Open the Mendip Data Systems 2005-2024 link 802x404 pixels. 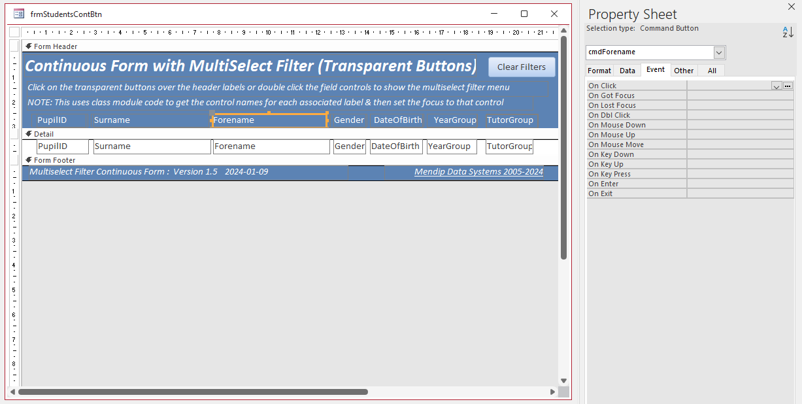click(478, 172)
